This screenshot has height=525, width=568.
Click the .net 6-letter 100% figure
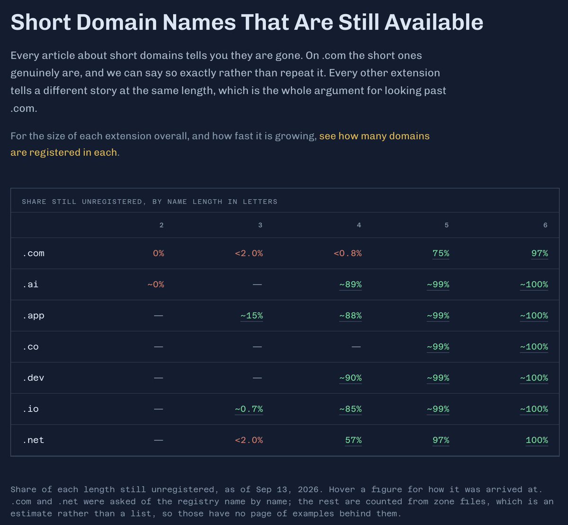tap(537, 440)
